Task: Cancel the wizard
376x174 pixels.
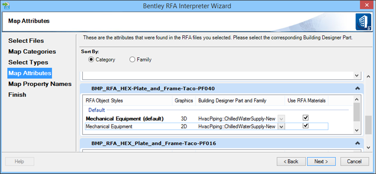Action: (354, 162)
